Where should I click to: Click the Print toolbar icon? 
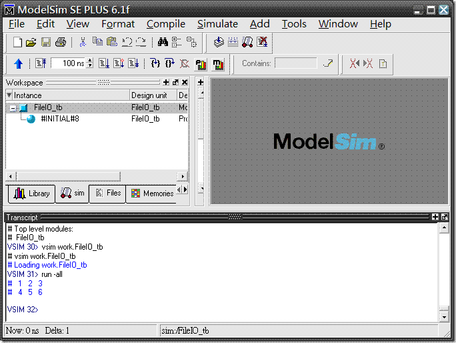click(61, 43)
